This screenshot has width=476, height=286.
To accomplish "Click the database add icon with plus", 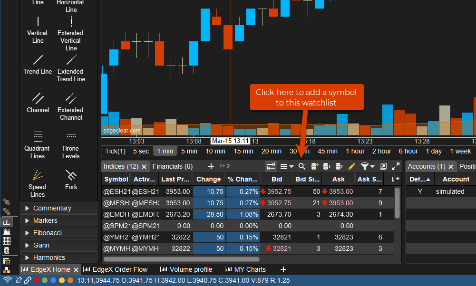I will pyautogui.click(x=314, y=166).
